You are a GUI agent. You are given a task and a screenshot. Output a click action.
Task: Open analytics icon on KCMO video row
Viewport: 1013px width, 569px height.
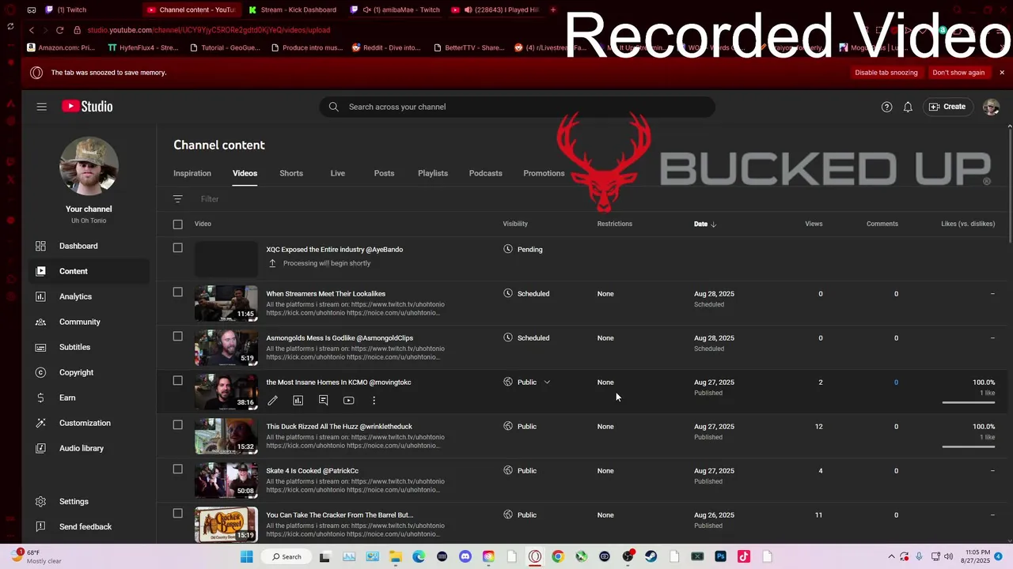(x=298, y=401)
